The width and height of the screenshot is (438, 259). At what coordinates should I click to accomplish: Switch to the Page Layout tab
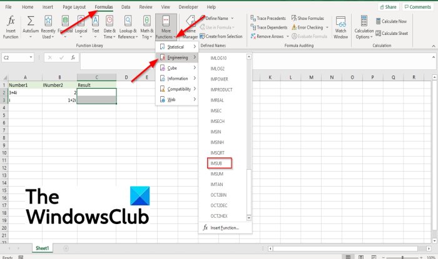[74, 7]
